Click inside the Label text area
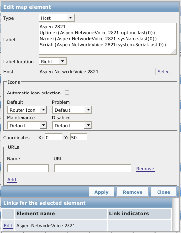 (108, 39)
